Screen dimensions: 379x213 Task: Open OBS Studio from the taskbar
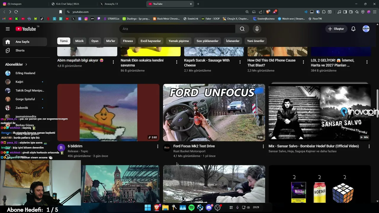218,208
